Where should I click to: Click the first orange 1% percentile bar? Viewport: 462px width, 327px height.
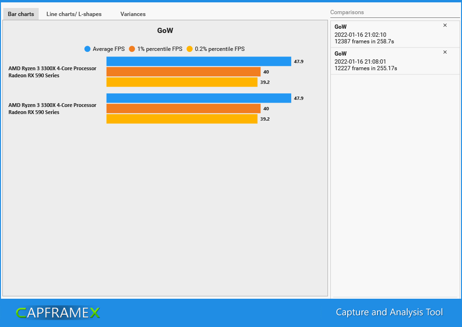pyautogui.click(x=184, y=72)
